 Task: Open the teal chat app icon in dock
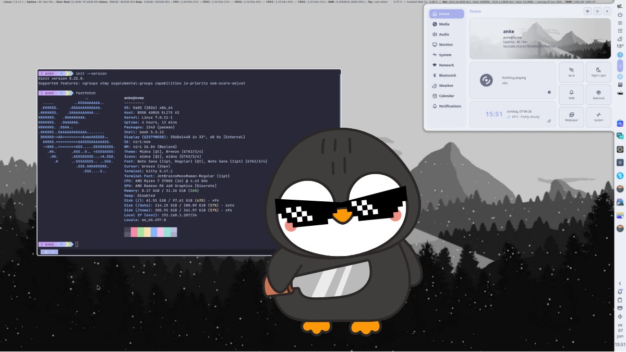[620, 136]
